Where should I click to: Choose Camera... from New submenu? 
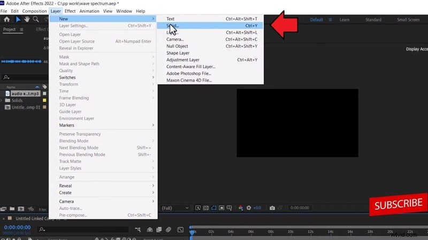[210, 39]
